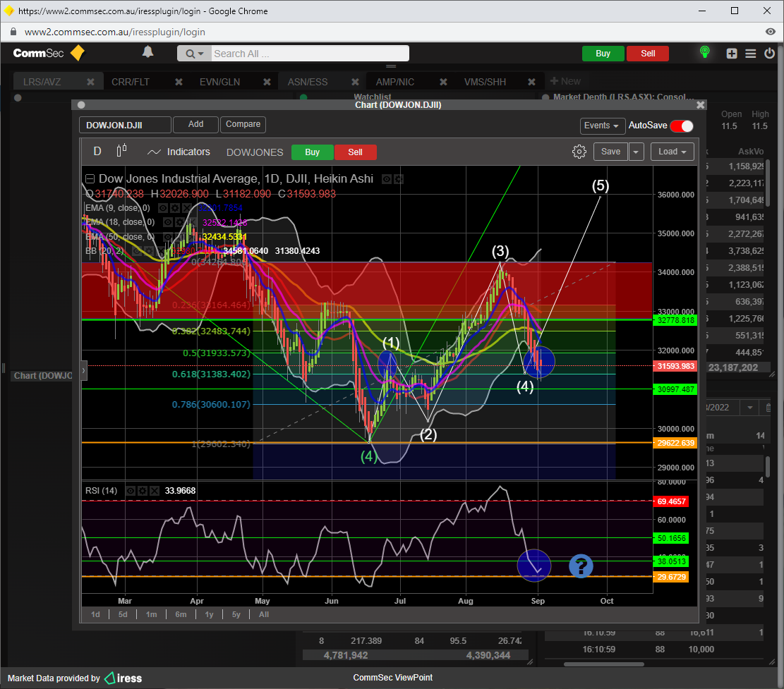Switch to the ASN/ESS tab

point(308,82)
